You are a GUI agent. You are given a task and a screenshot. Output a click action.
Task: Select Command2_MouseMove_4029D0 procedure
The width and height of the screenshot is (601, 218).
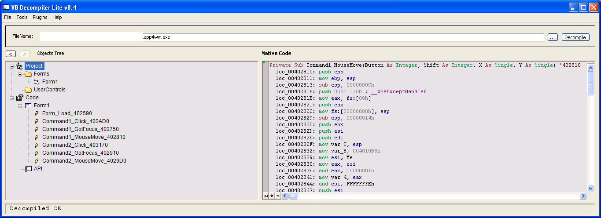(x=84, y=161)
